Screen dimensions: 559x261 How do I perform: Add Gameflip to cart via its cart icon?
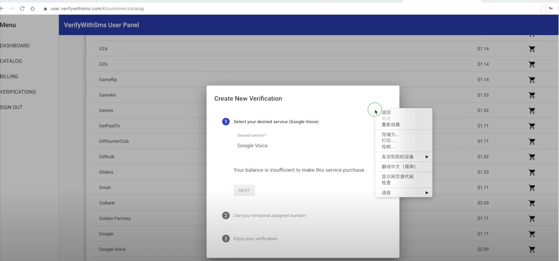click(x=532, y=80)
